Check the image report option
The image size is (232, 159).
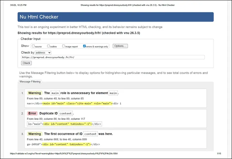pyautogui.click(x=63, y=46)
